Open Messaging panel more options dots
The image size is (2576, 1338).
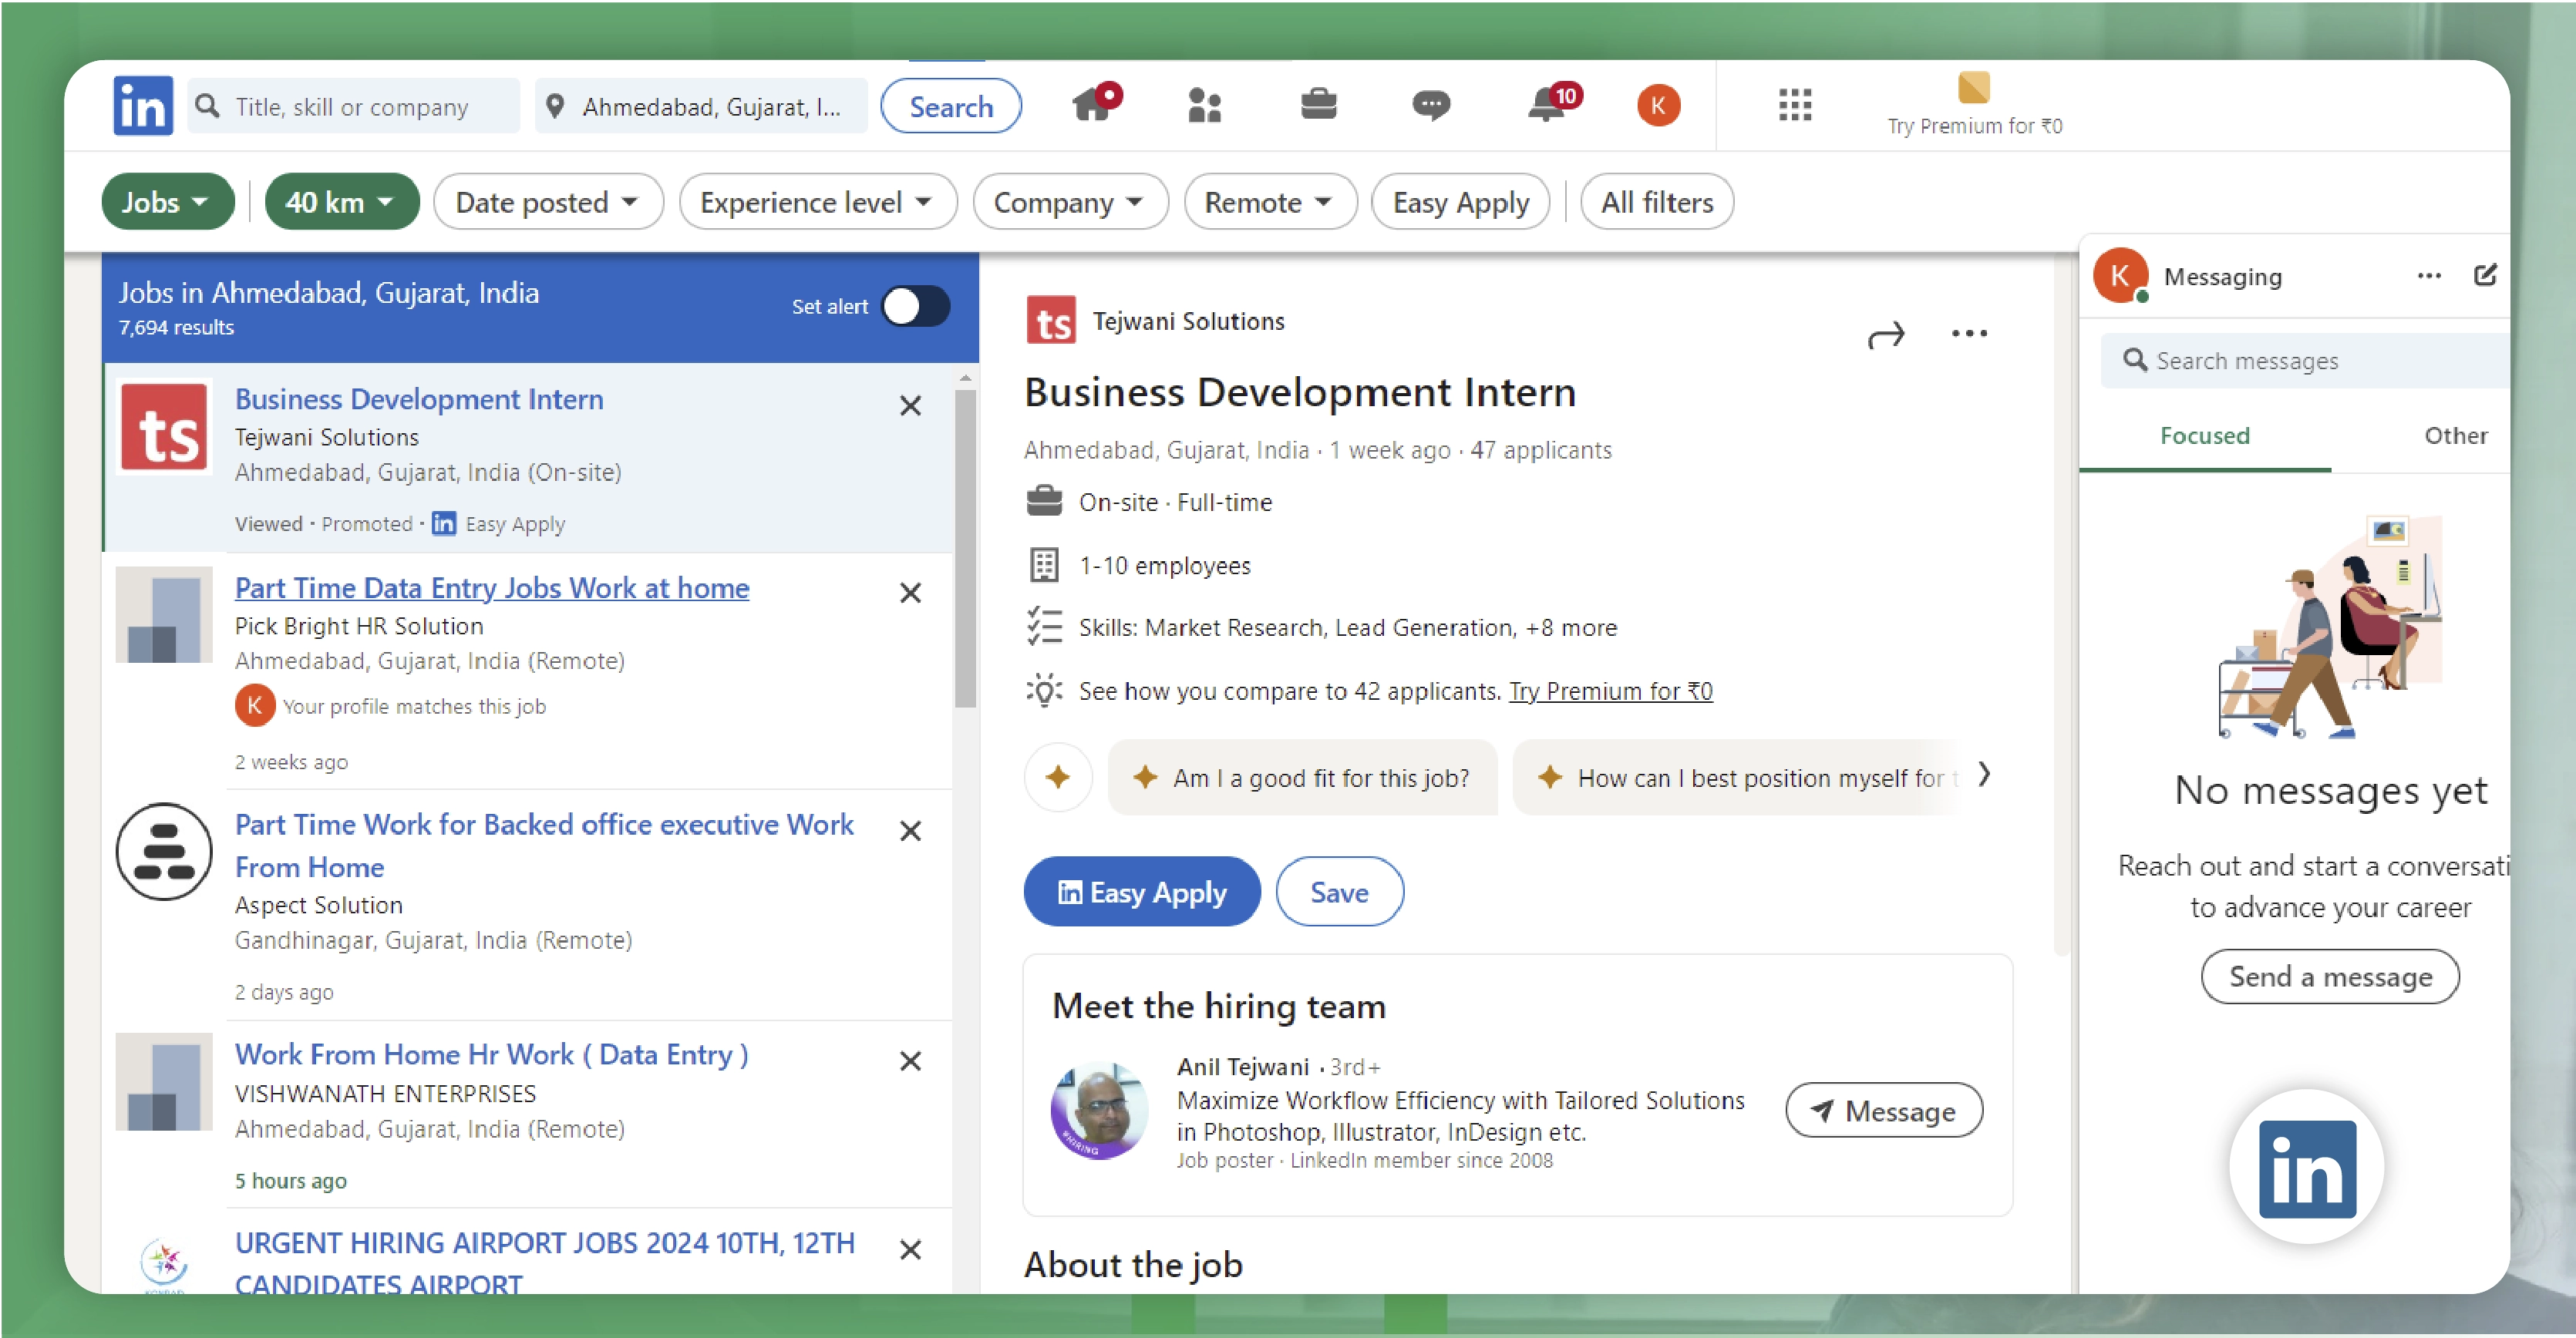pos(2429,276)
